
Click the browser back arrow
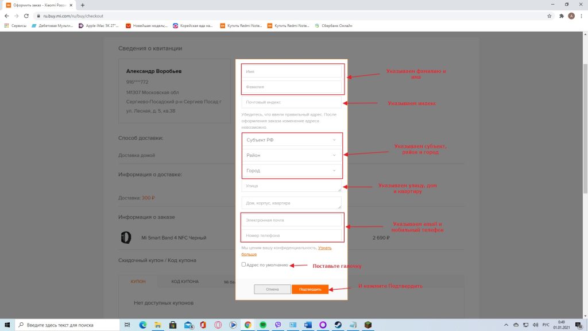(x=7, y=16)
